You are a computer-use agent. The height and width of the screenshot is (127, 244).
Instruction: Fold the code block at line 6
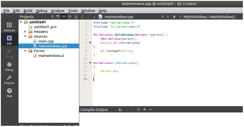point(90,43)
